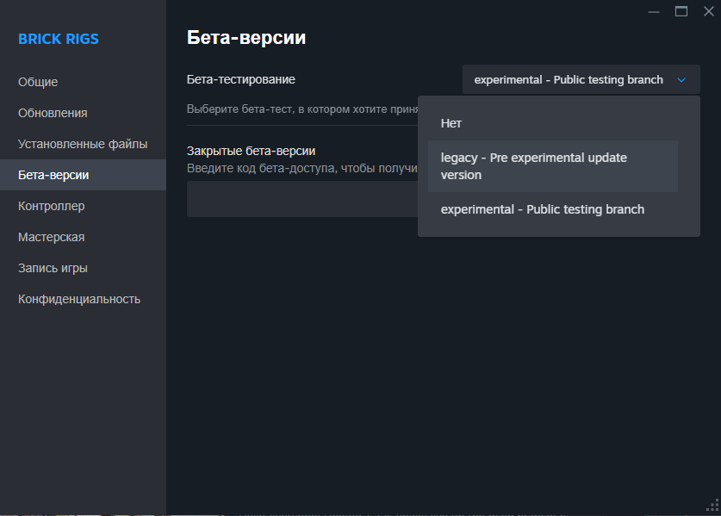The height and width of the screenshot is (516, 721).
Task: Collapse the beta branch dropdown
Action: 581,79
